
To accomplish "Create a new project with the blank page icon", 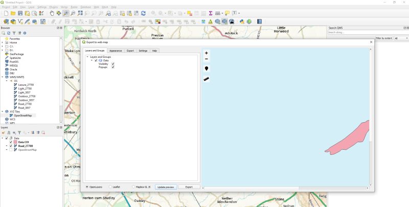I will [6, 13].
